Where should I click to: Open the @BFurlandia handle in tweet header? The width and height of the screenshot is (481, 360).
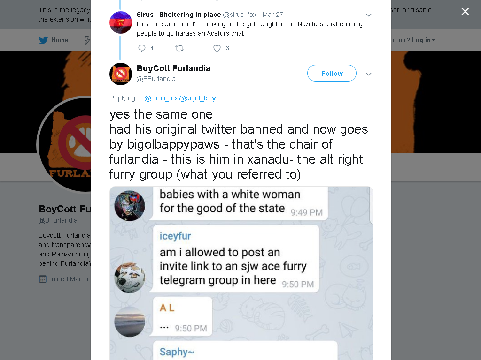coord(156,79)
